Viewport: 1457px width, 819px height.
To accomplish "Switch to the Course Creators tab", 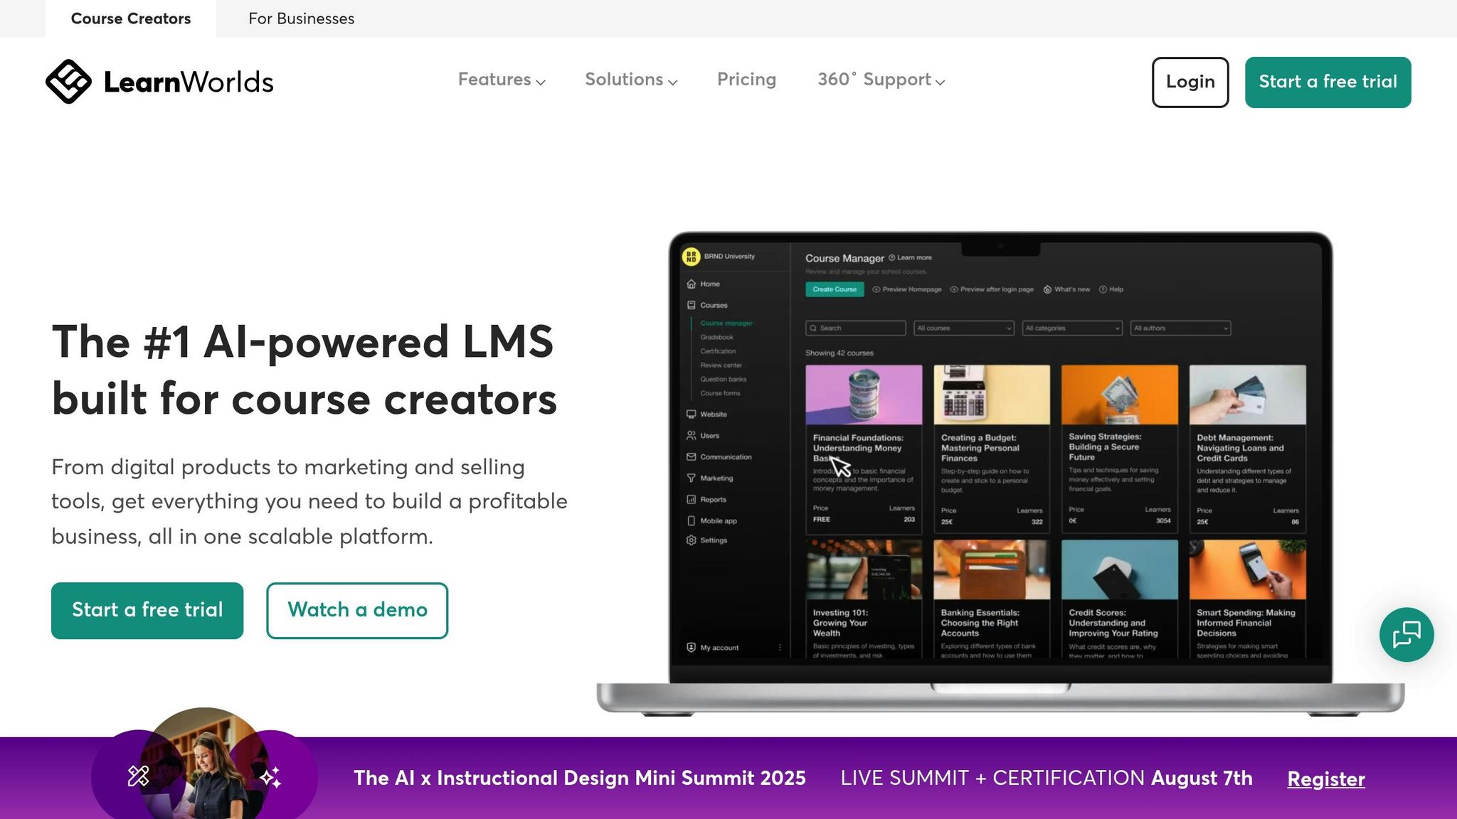I will [131, 18].
